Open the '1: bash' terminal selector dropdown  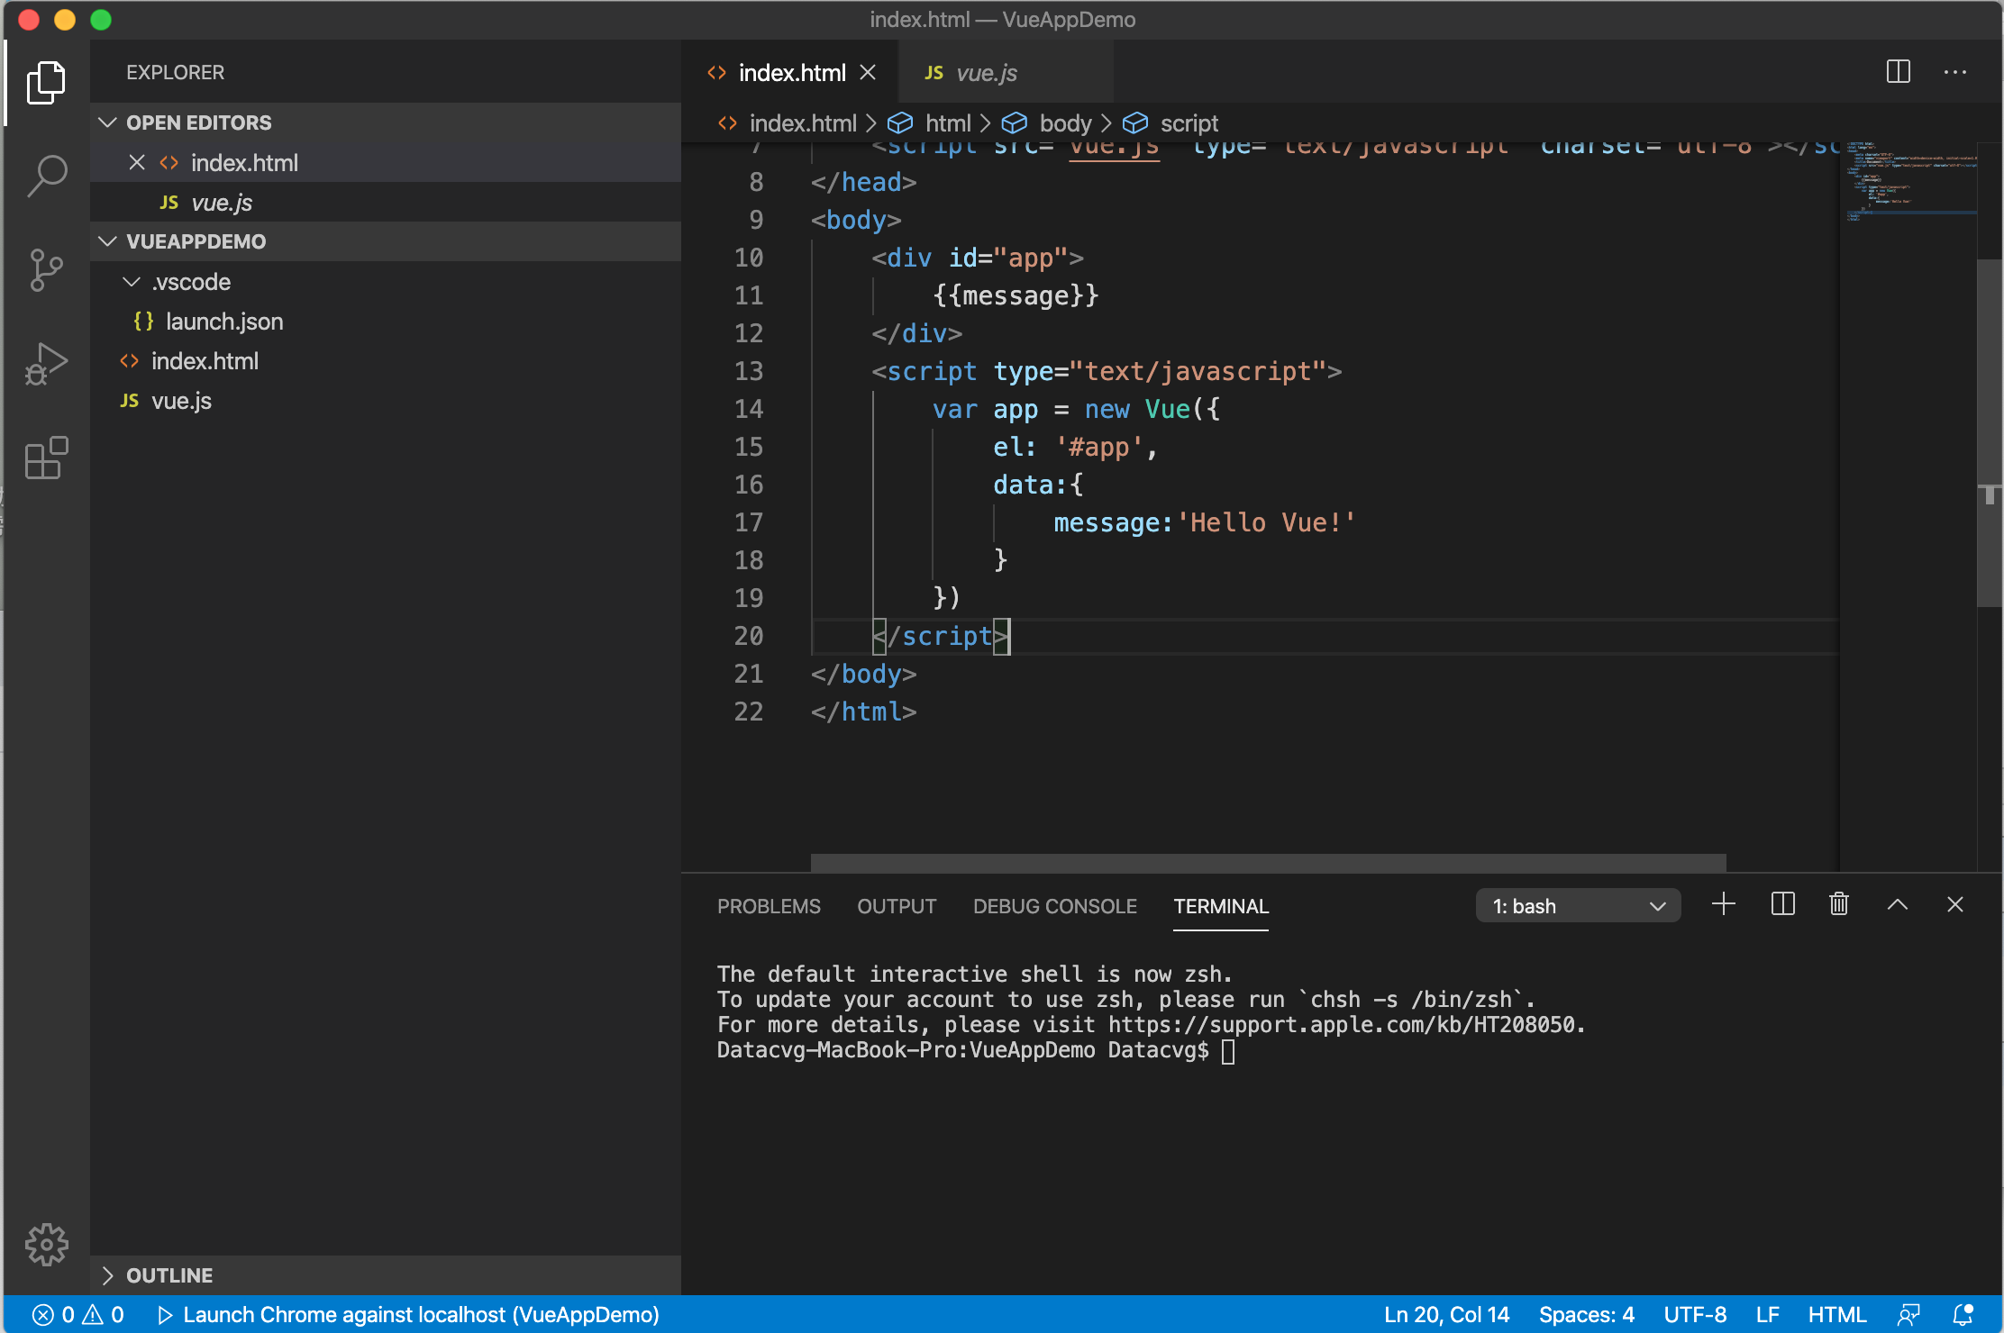[1577, 905]
